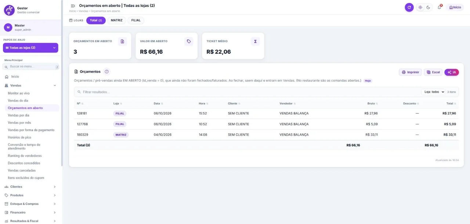This screenshot has width=470, height=224.
Task: Click the Estoque & Compras box icon
Action: coord(6,204)
